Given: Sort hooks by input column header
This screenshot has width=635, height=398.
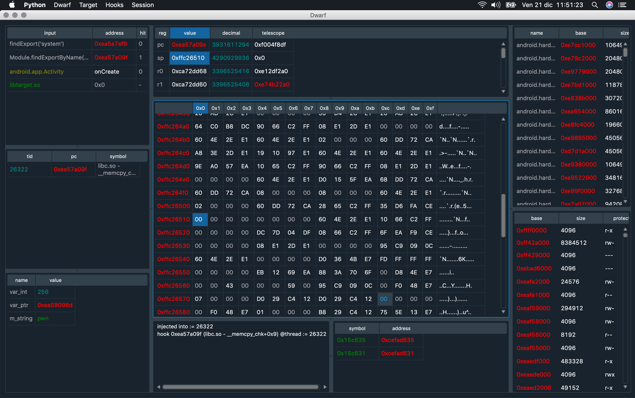Looking at the screenshot, I should [x=50, y=33].
